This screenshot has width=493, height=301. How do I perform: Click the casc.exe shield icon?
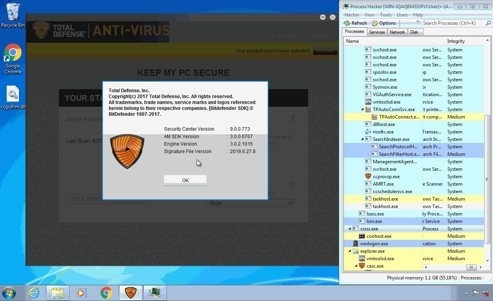tap(362, 266)
